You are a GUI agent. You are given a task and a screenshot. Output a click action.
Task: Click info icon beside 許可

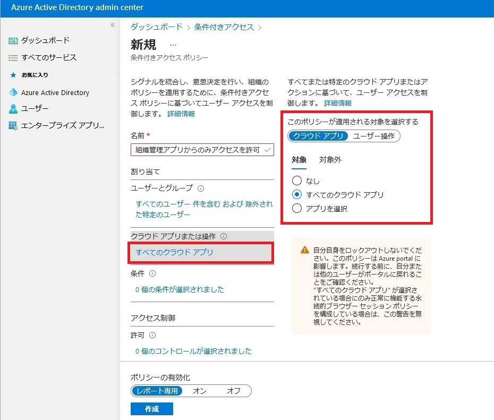pyautogui.click(x=152, y=335)
